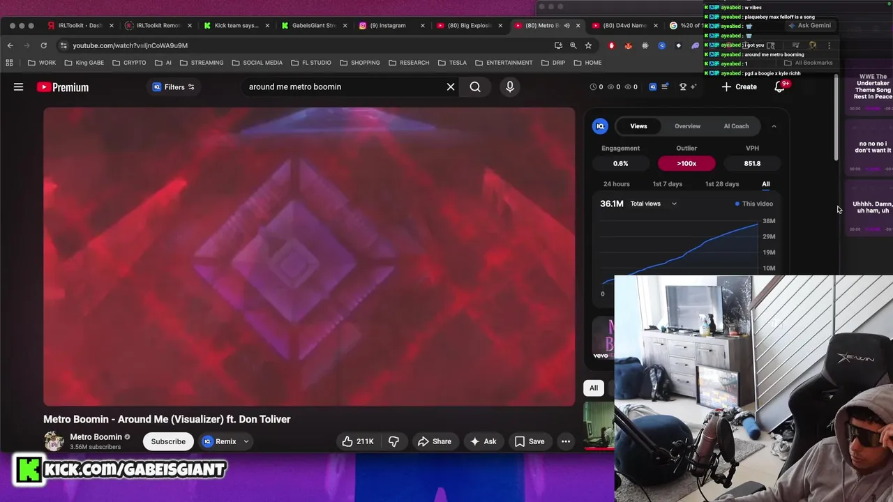The image size is (893, 502).
Task: Collapse the IQ stats panel chevron
Action: coord(774,126)
